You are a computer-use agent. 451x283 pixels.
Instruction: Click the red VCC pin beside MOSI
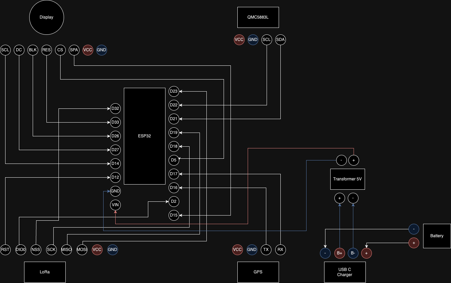[97, 250]
